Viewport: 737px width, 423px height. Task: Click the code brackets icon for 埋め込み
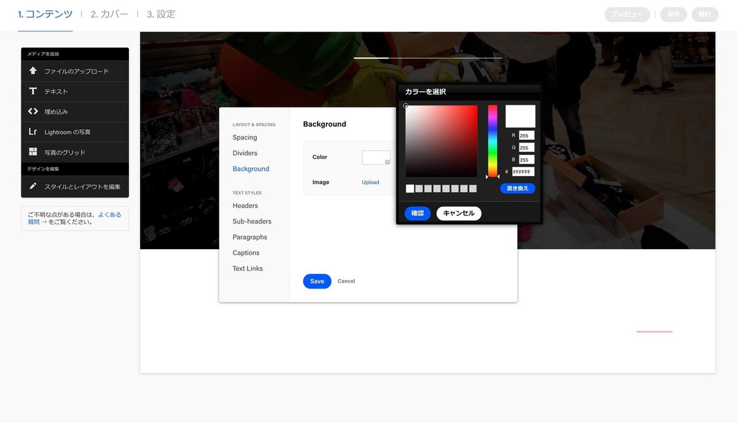click(33, 111)
